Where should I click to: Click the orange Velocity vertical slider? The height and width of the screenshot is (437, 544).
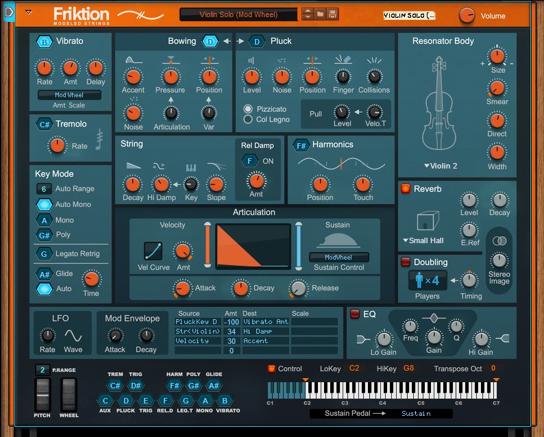pos(208,245)
